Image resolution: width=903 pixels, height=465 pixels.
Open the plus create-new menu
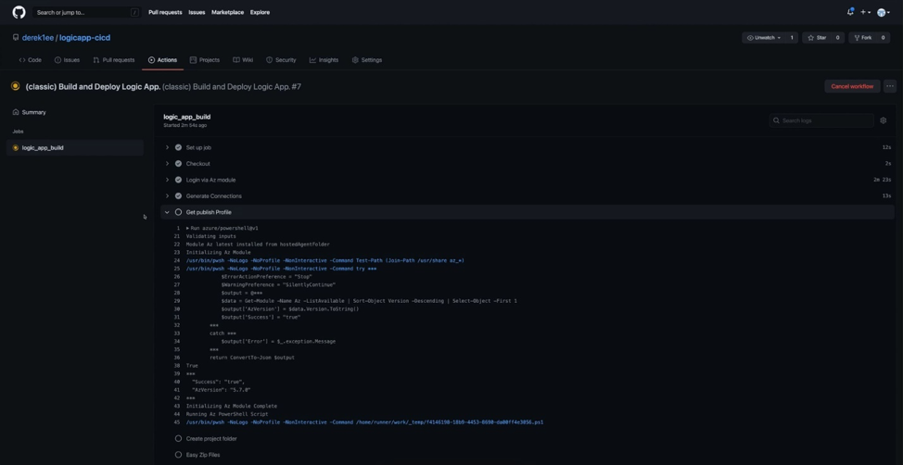pos(865,12)
